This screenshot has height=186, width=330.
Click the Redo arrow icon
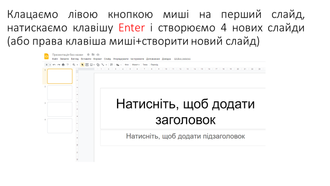coord(59,65)
